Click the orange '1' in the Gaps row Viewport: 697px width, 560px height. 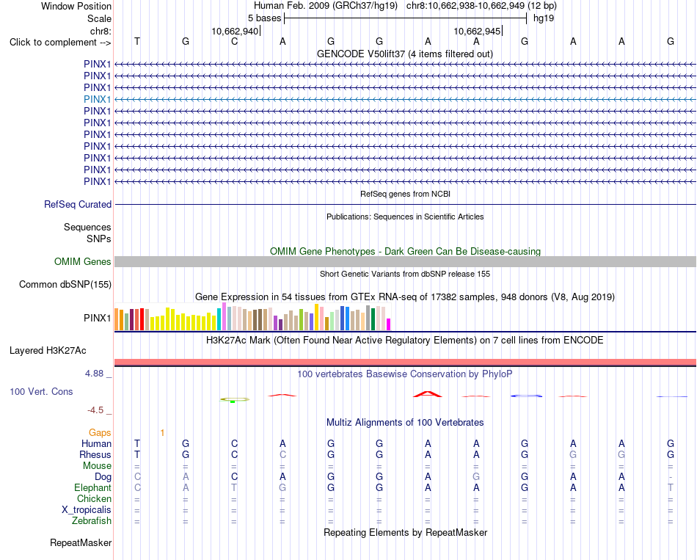[162, 433]
